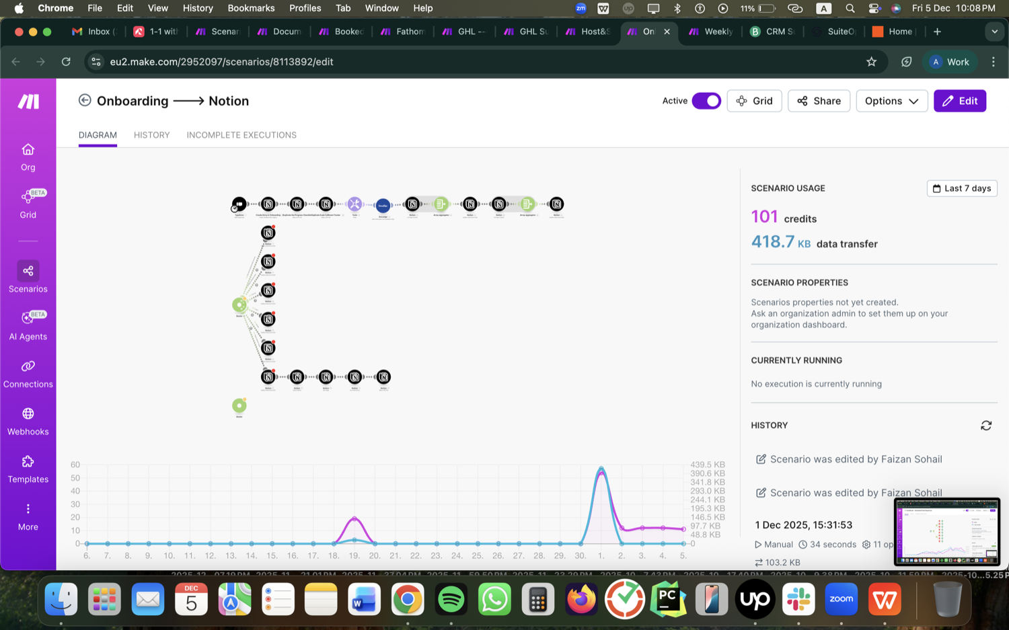Select the Typeform trigger module
Image resolution: width=1009 pixels, height=630 pixels.
(239, 204)
